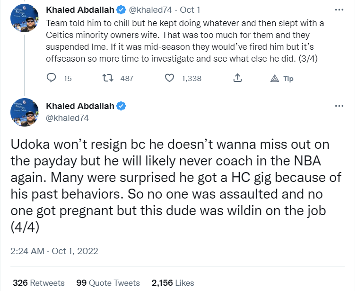Open the Oct 1 date link on first tweet

(192, 9)
